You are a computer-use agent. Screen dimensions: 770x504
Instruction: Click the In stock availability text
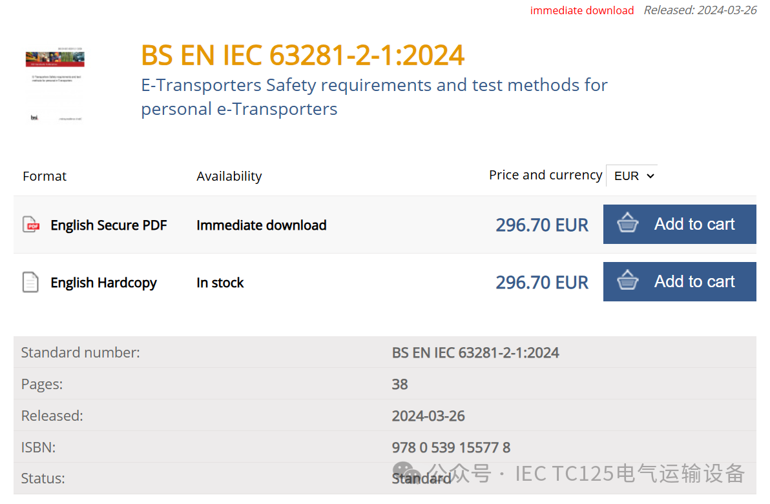tap(220, 283)
